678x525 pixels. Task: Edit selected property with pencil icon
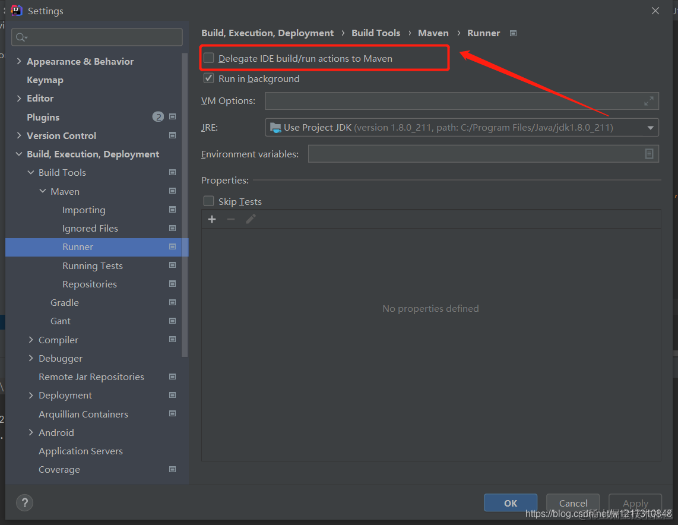pos(251,219)
